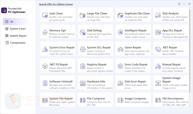Click the Duplicate File Clean icon
The height and width of the screenshot is (114, 193).
120,15
